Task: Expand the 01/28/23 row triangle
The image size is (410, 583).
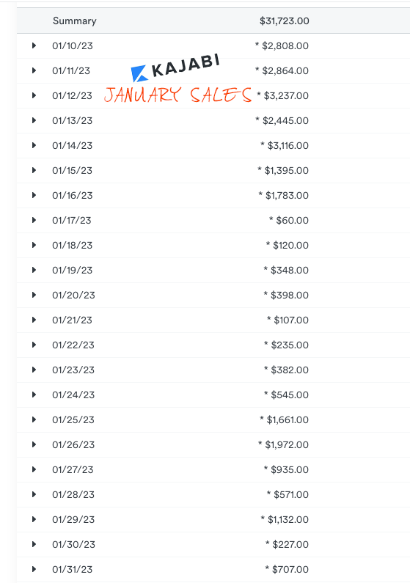Action: pos(34,494)
